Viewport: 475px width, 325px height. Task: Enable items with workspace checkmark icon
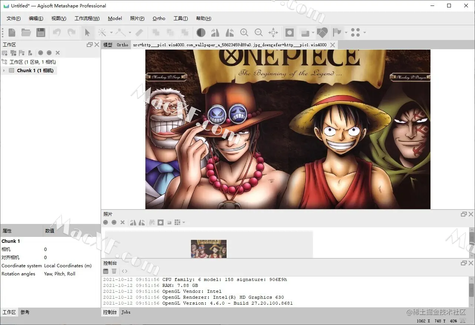[x=40, y=53]
